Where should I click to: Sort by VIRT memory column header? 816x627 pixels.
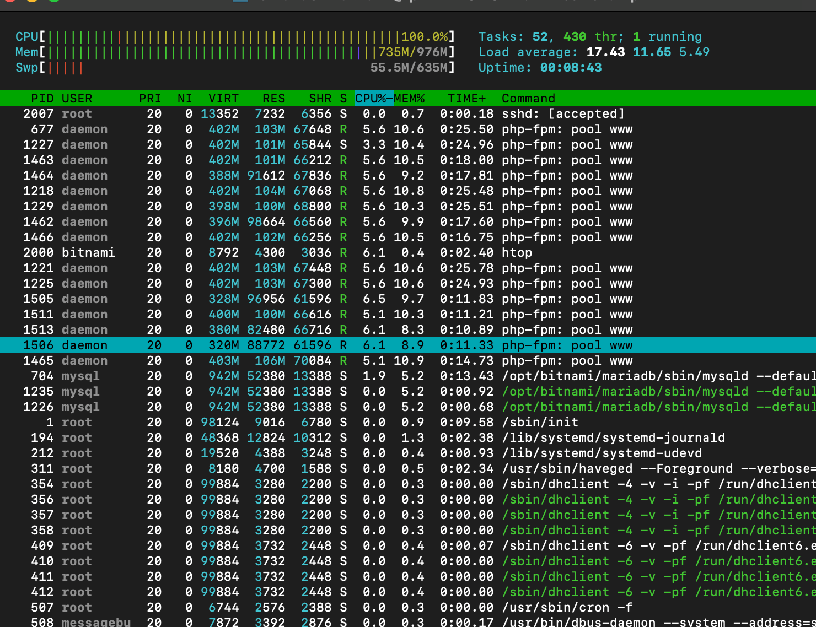tap(223, 98)
